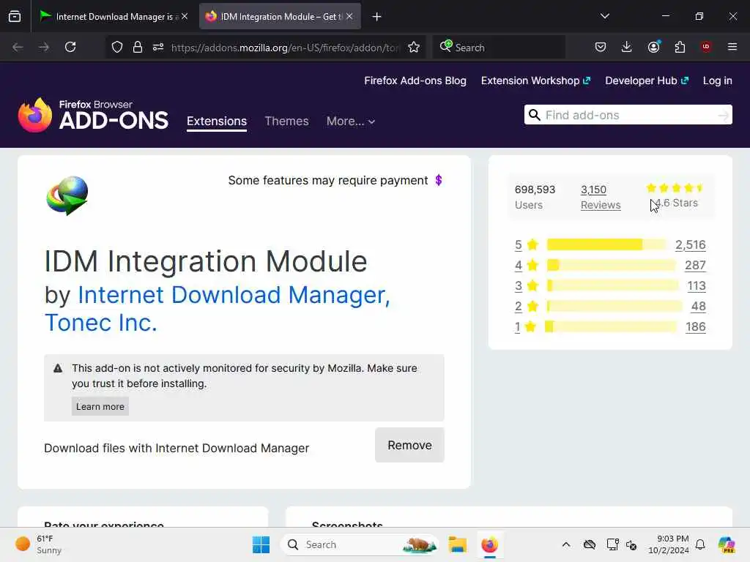This screenshot has height=562, width=750.
Task: Click Learn more about security warning
Action: point(100,406)
